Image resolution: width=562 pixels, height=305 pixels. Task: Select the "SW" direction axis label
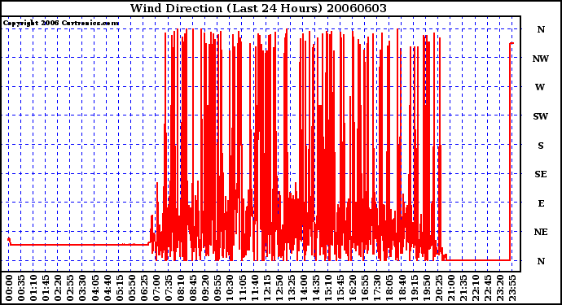(x=541, y=116)
